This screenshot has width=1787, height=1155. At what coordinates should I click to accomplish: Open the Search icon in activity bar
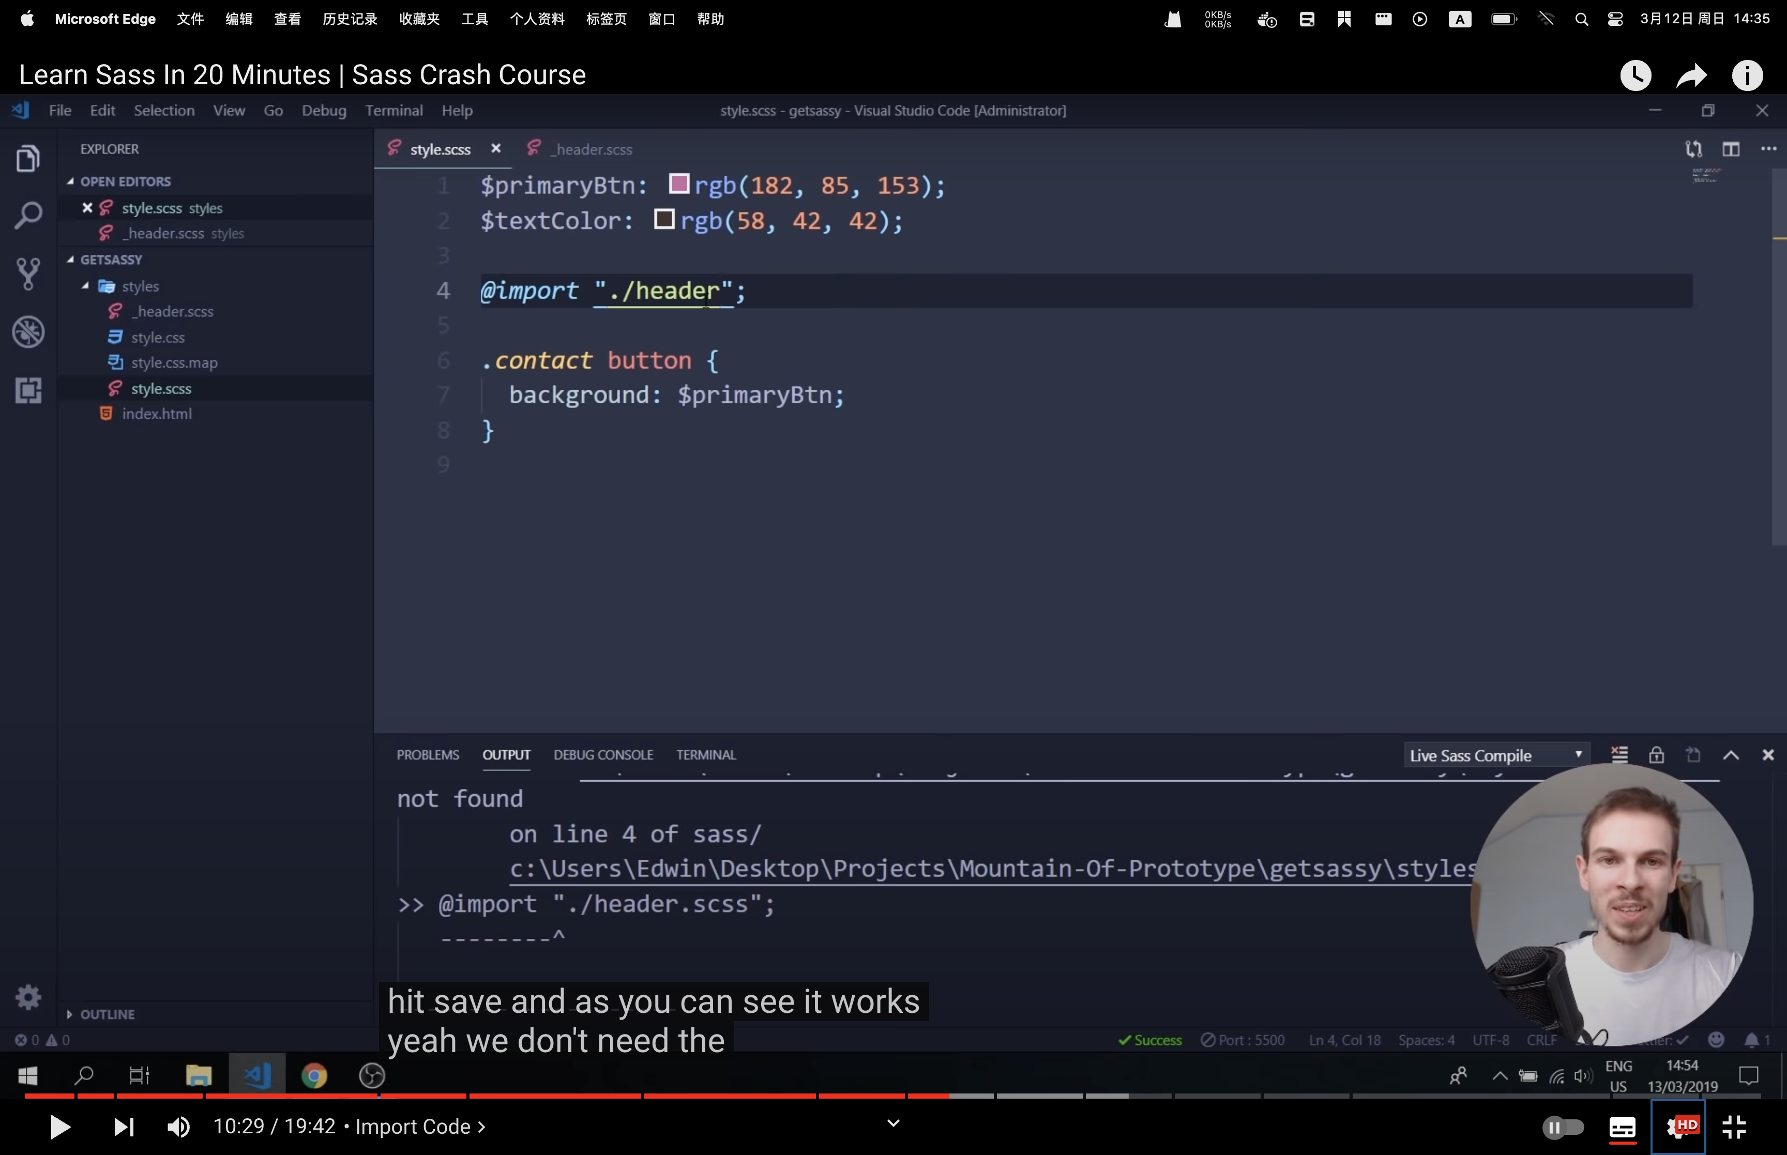(28, 216)
